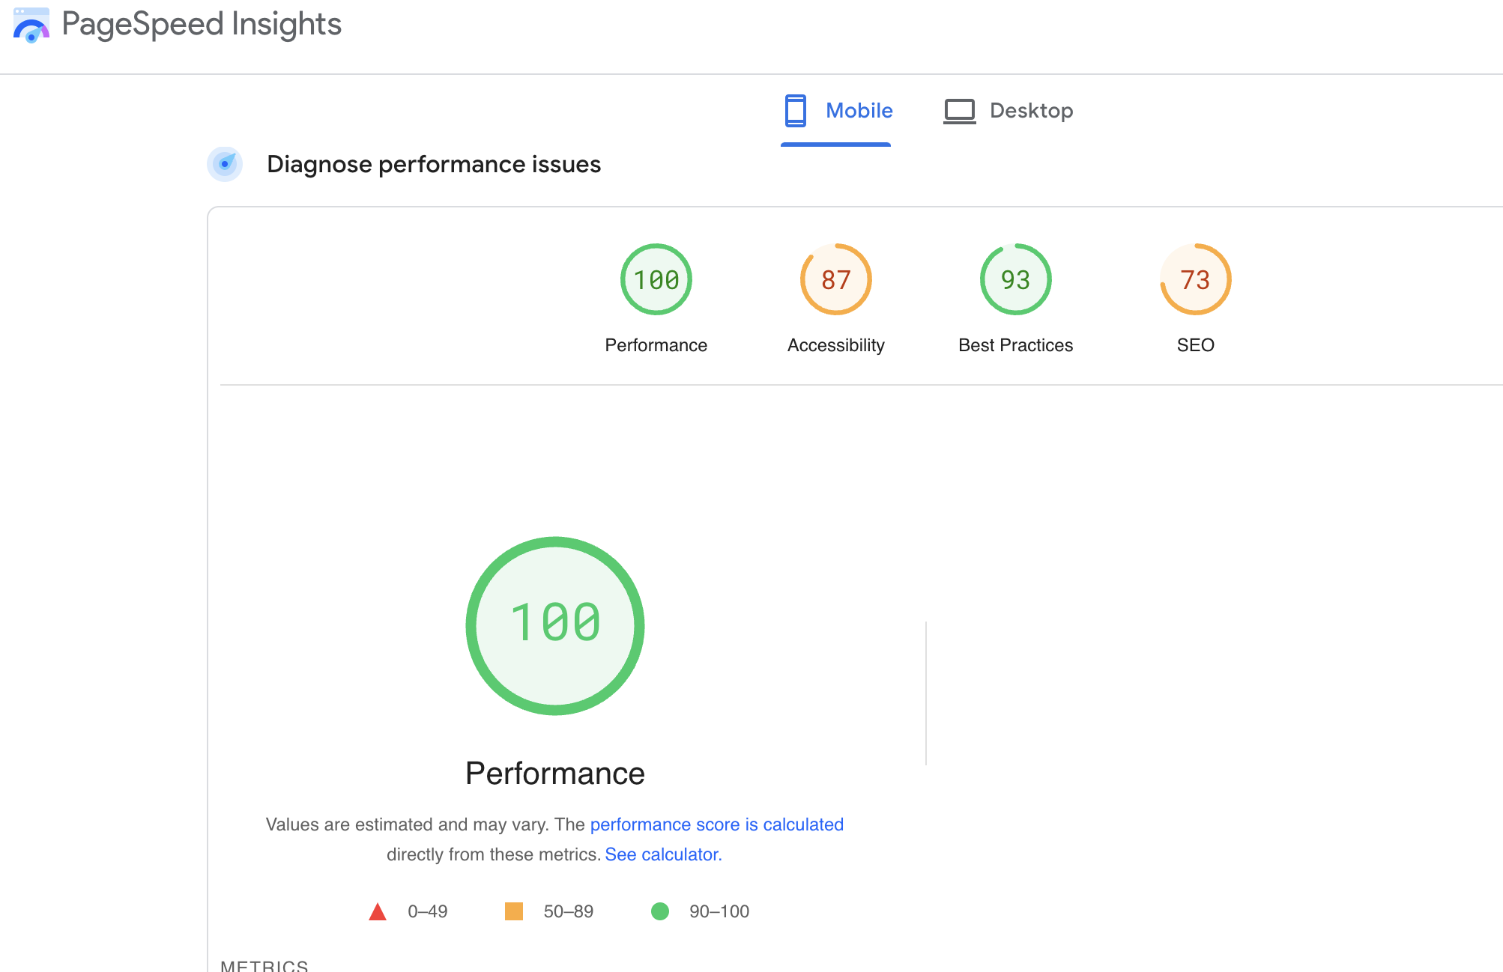Click the mobile phone icon
The image size is (1503, 972).
pos(795,111)
